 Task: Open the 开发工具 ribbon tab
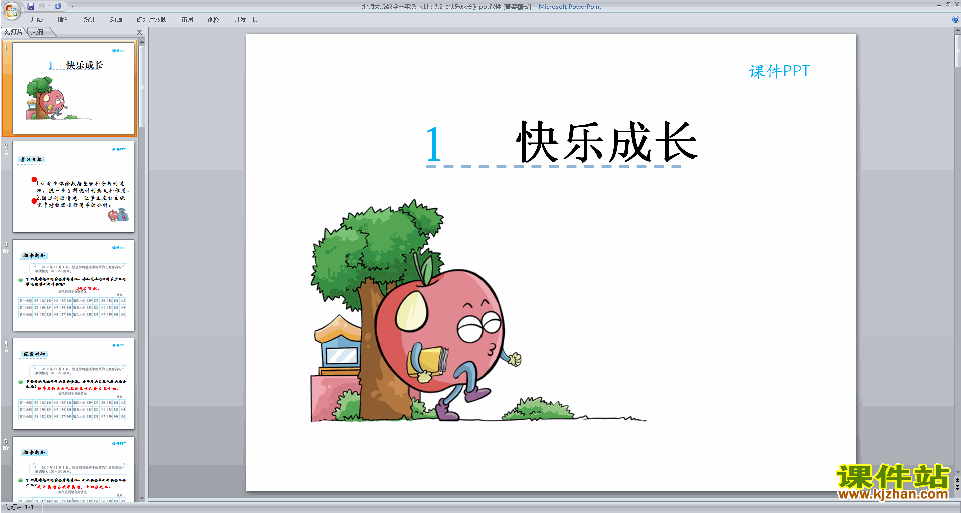pos(246,19)
